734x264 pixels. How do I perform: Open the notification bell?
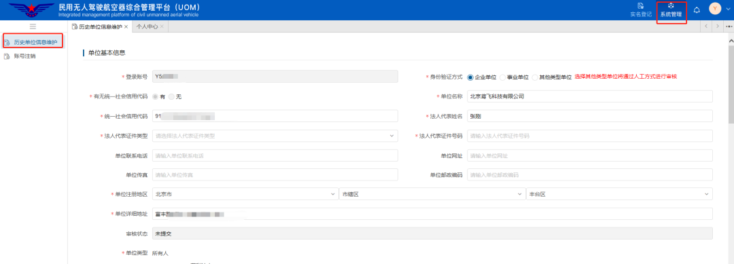(x=697, y=10)
